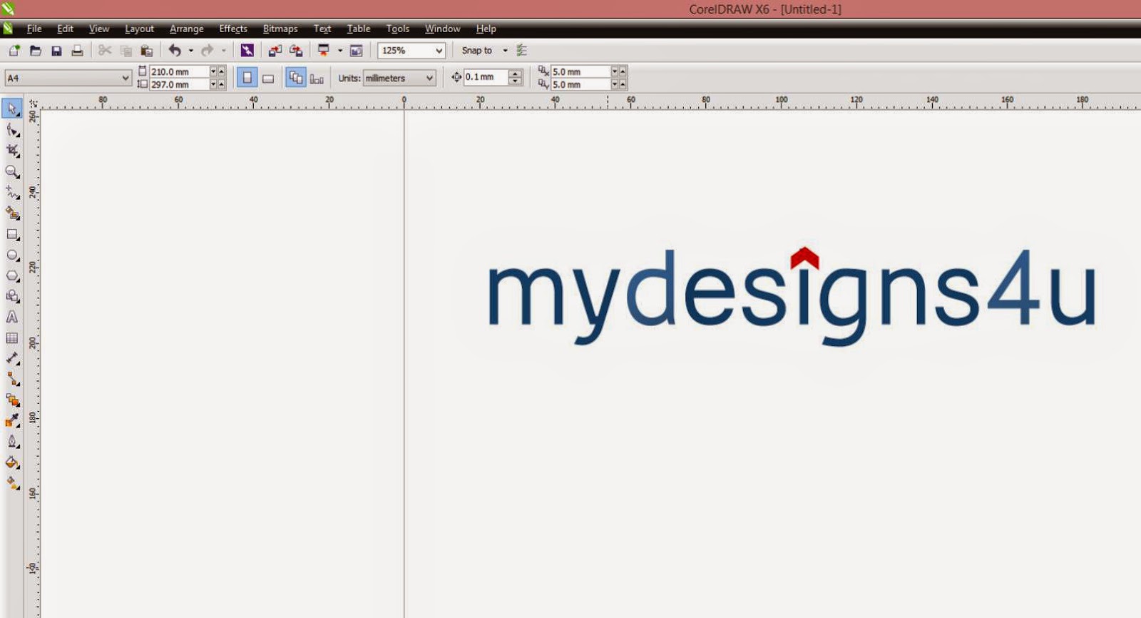The image size is (1141, 618).
Task: Click the Copy icon
Action: [126, 50]
